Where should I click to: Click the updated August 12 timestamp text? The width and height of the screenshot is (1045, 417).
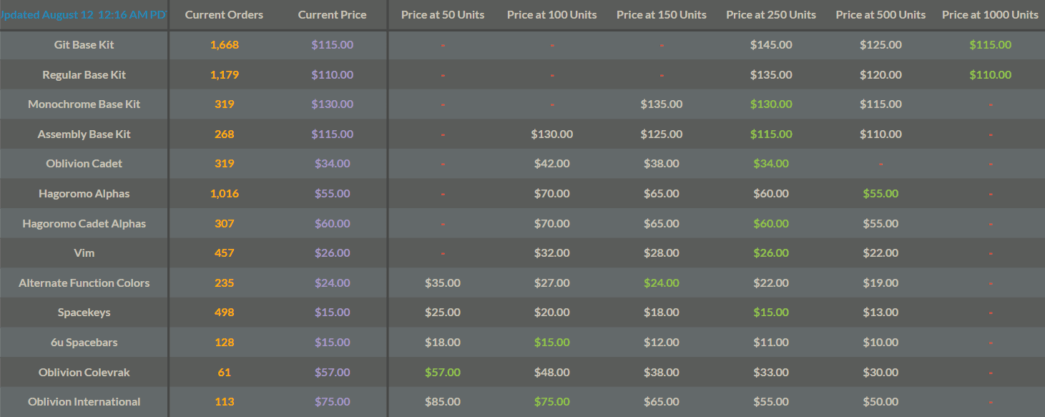click(84, 15)
